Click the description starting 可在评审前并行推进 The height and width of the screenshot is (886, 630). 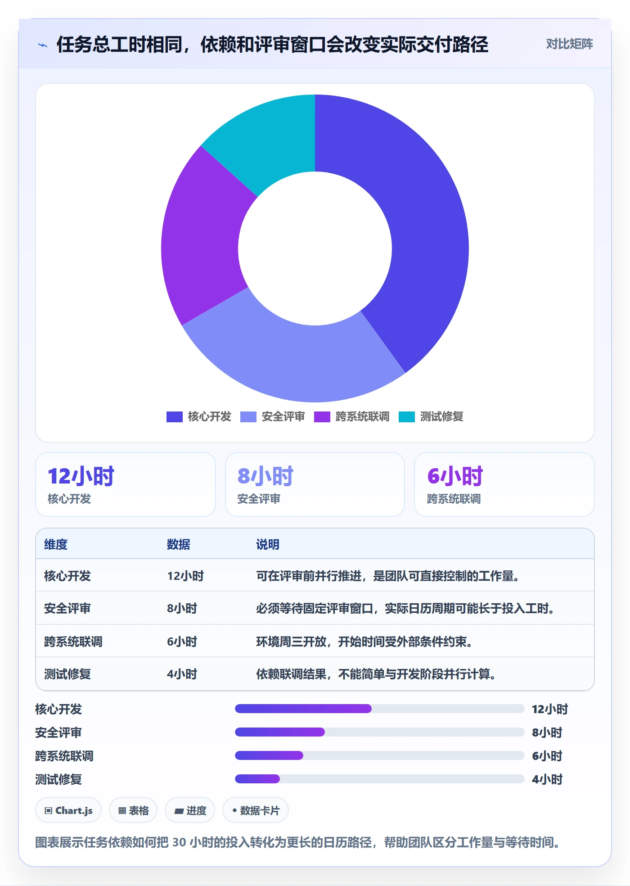(x=388, y=576)
